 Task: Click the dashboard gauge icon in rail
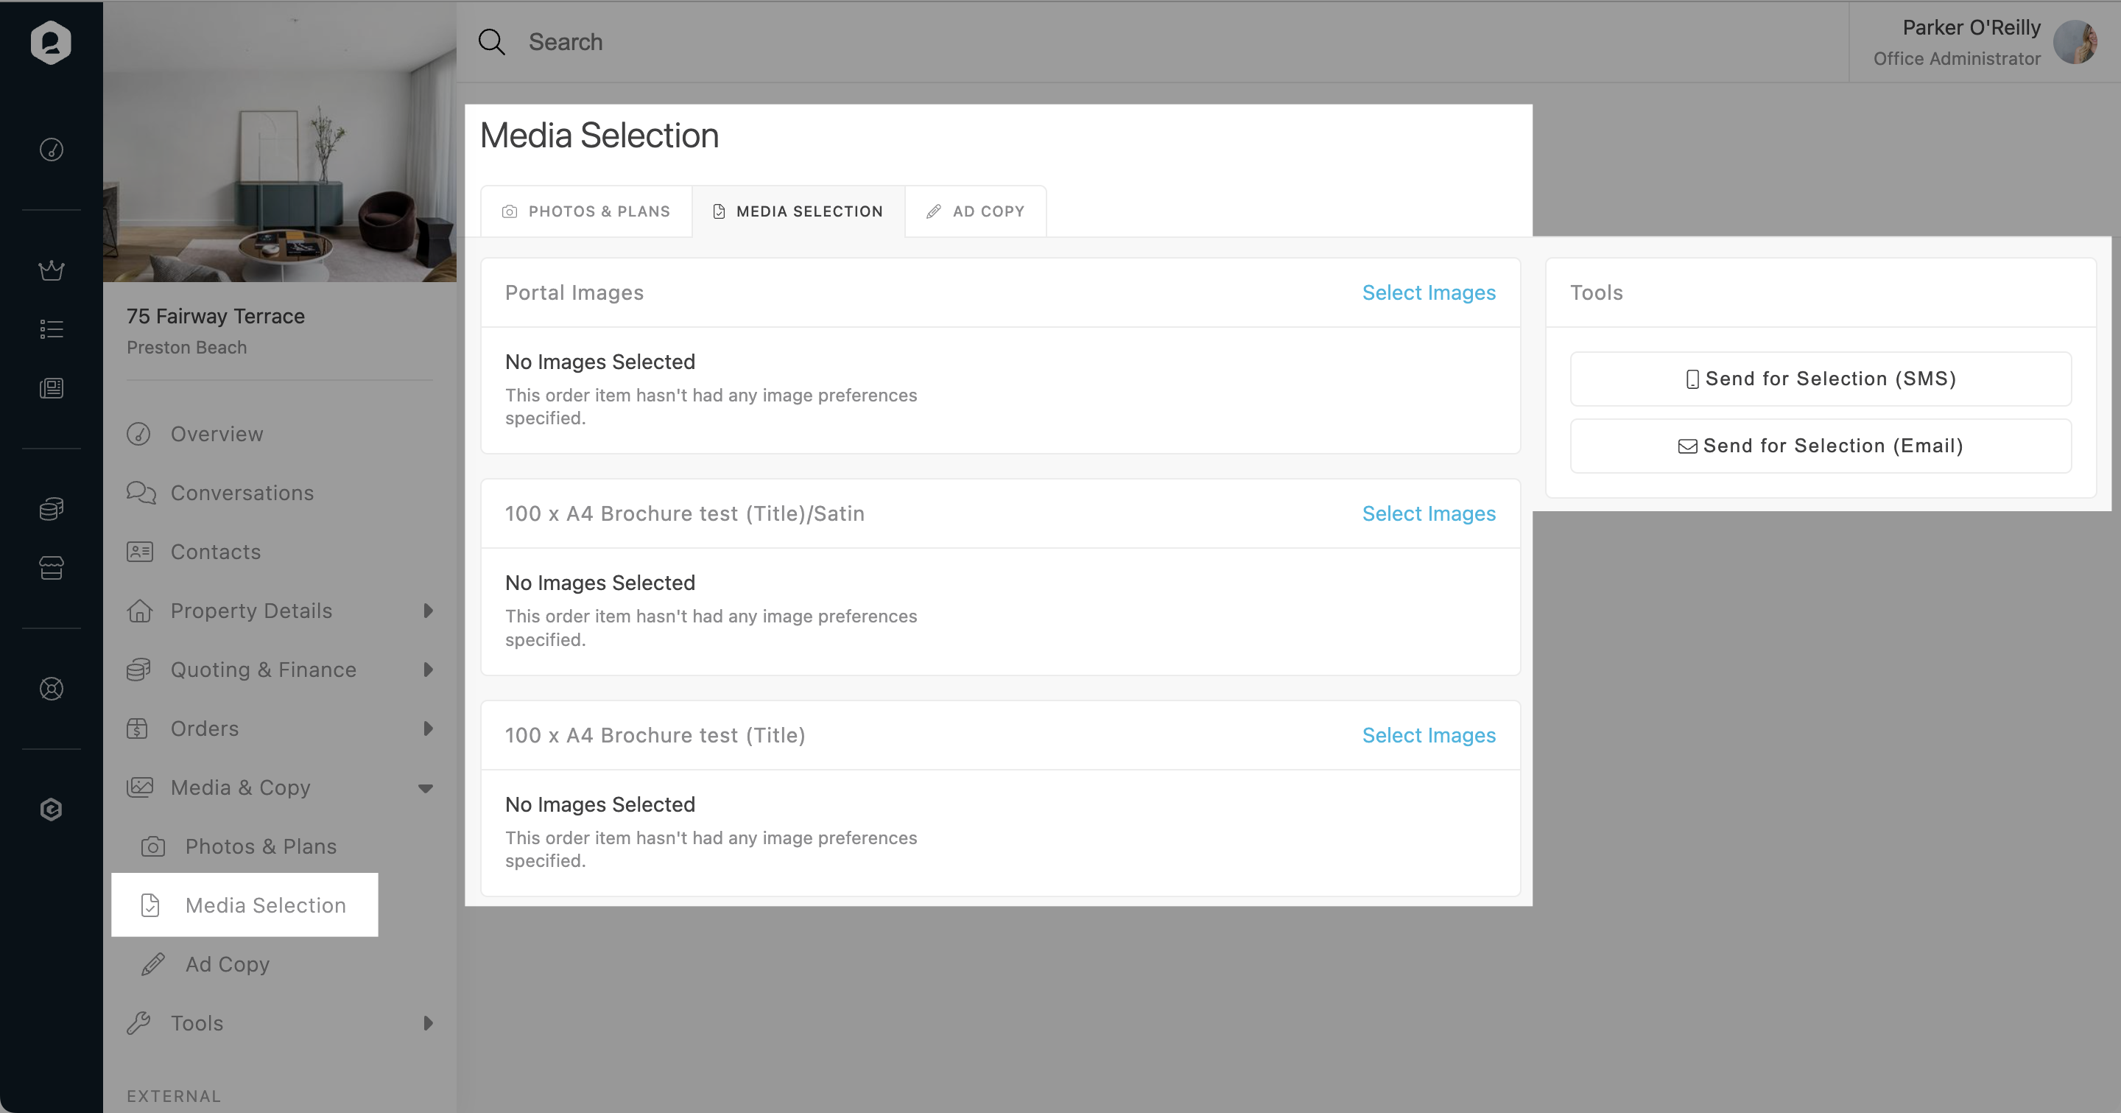click(51, 150)
